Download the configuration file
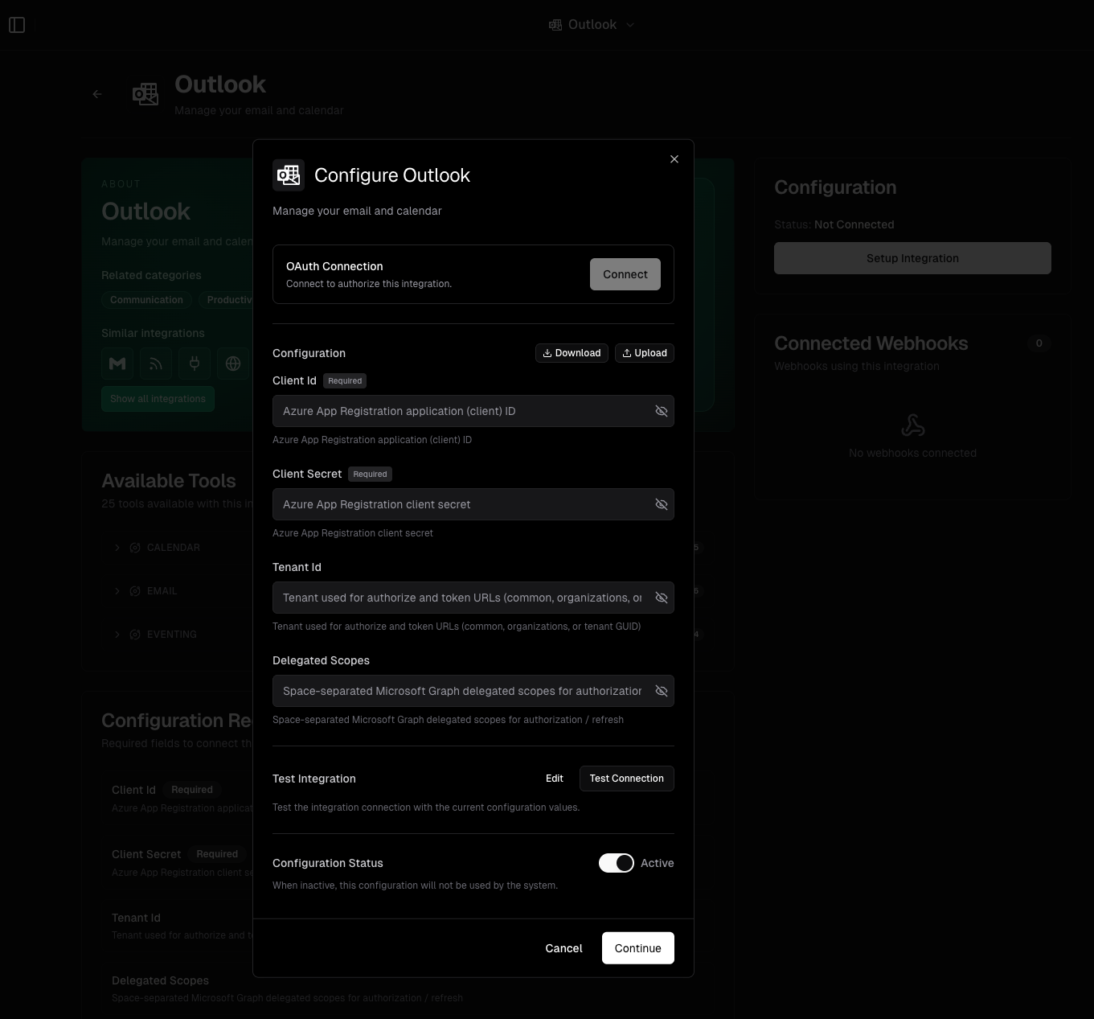This screenshot has width=1094, height=1019. click(x=572, y=353)
